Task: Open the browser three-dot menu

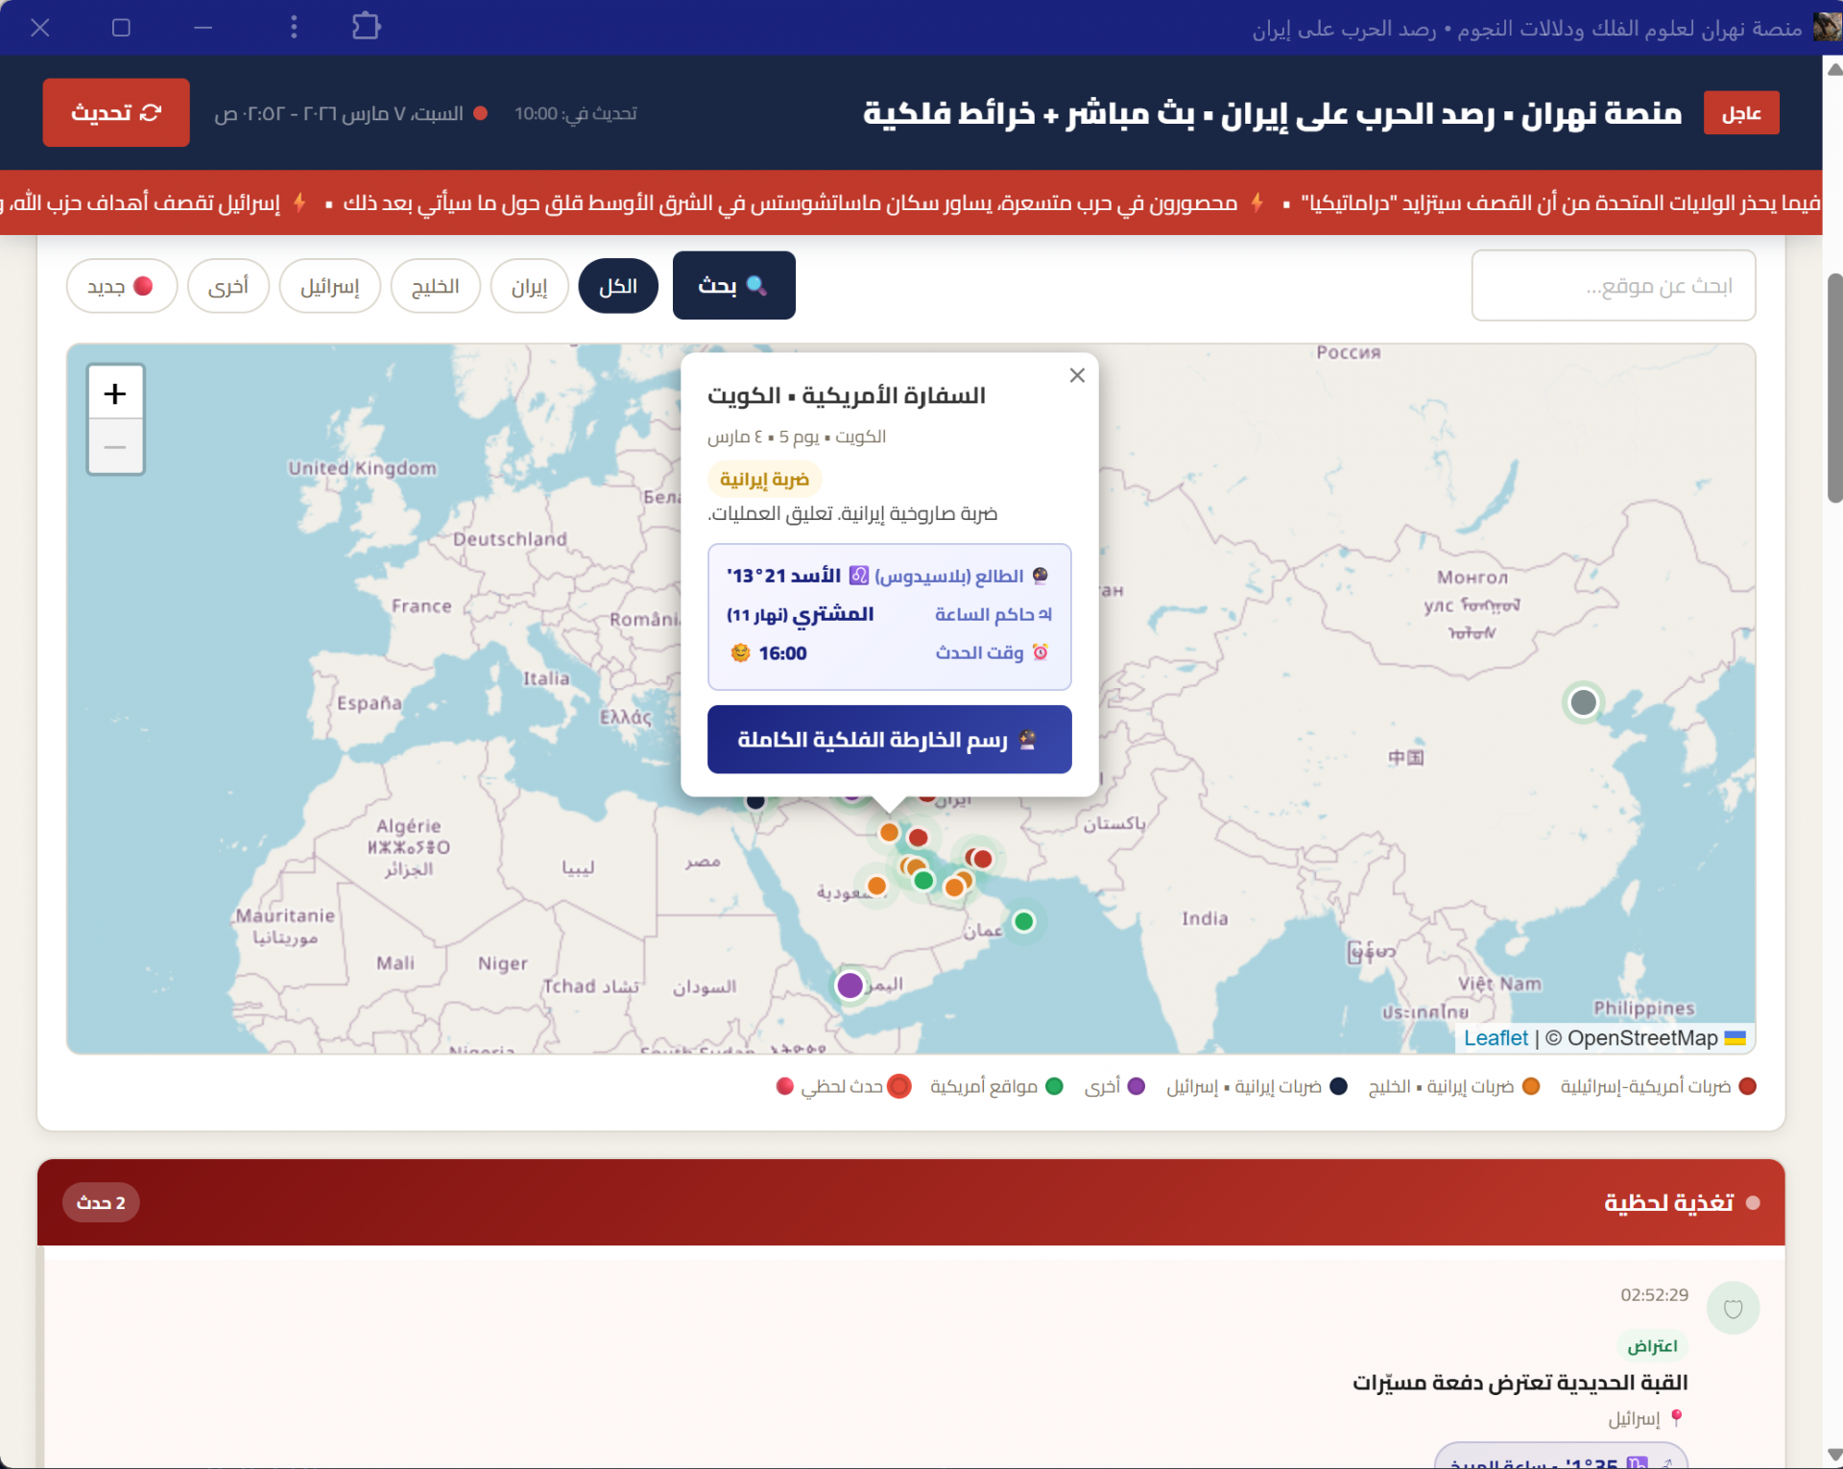Action: tap(294, 27)
